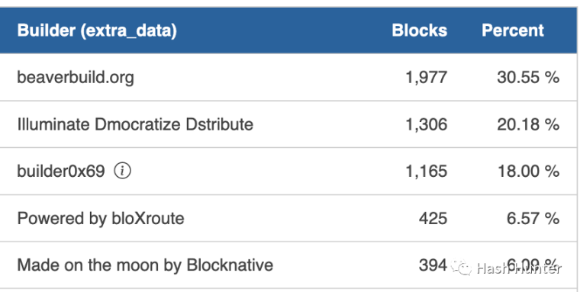This screenshot has width=580, height=292.
Task: Click the 20.18 % percent cell
Action: tap(528, 124)
